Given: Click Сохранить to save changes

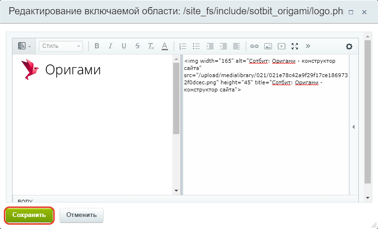Looking at the screenshot, I should tap(29, 215).
